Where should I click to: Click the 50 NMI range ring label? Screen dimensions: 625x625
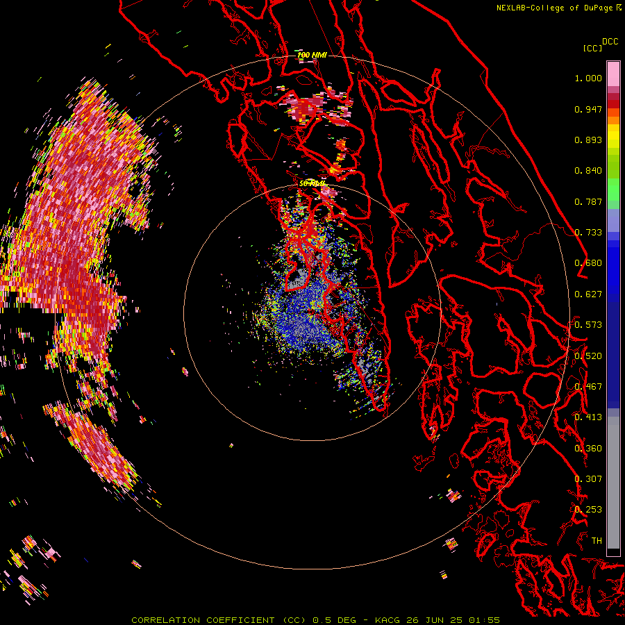(312, 184)
